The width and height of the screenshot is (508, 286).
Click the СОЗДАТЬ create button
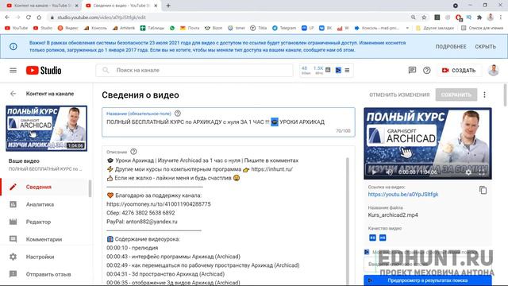click(459, 71)
